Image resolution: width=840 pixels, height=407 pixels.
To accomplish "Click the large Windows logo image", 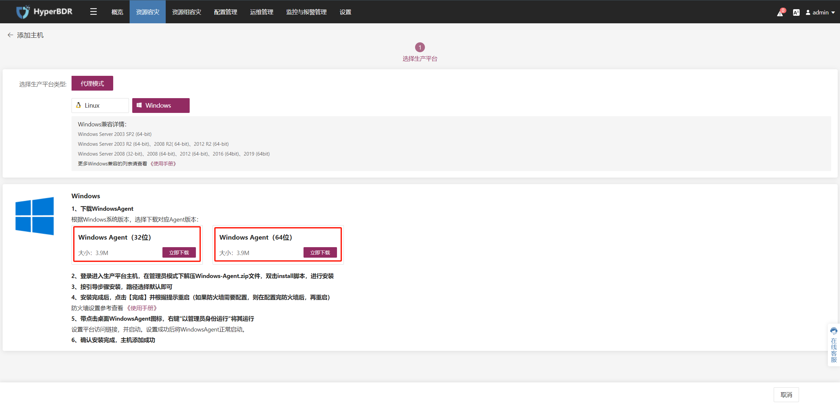I will 34,216.
